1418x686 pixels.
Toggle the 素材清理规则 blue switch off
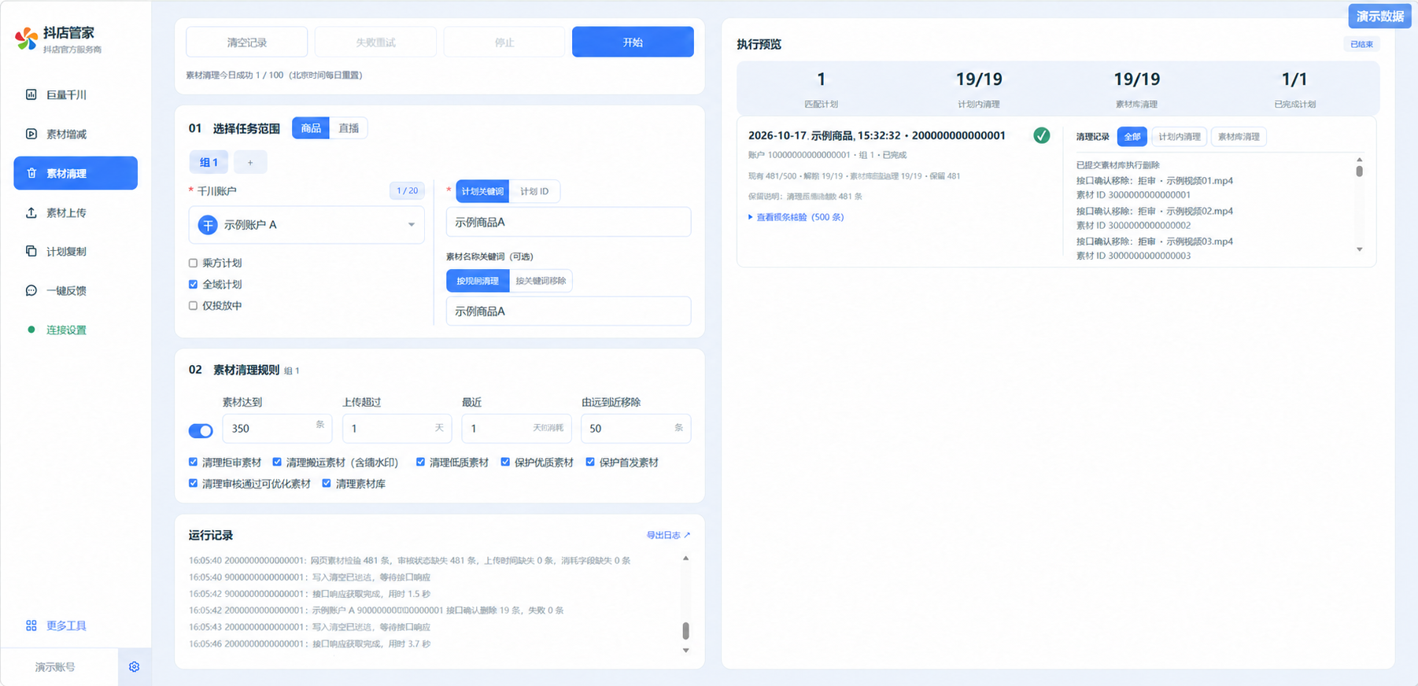tap(201, 430)
